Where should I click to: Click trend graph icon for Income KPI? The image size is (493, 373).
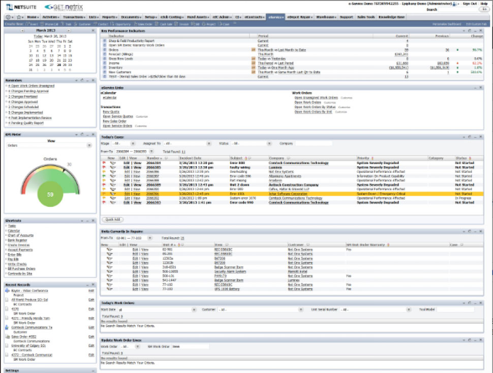pos(254,63)
